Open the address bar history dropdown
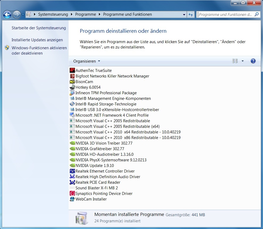 tap(184, 15)
